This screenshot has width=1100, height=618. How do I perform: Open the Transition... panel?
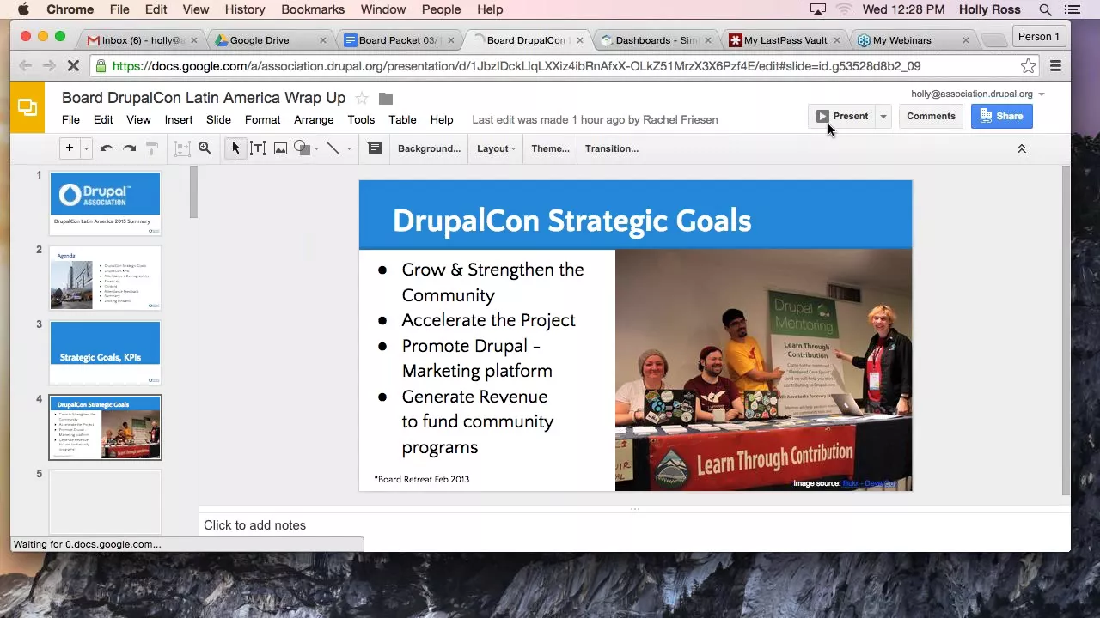pyautogui.click(x=612, y=148)
